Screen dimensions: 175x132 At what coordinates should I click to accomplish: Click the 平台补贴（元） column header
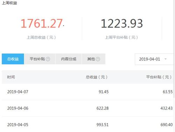coord(159,77)
